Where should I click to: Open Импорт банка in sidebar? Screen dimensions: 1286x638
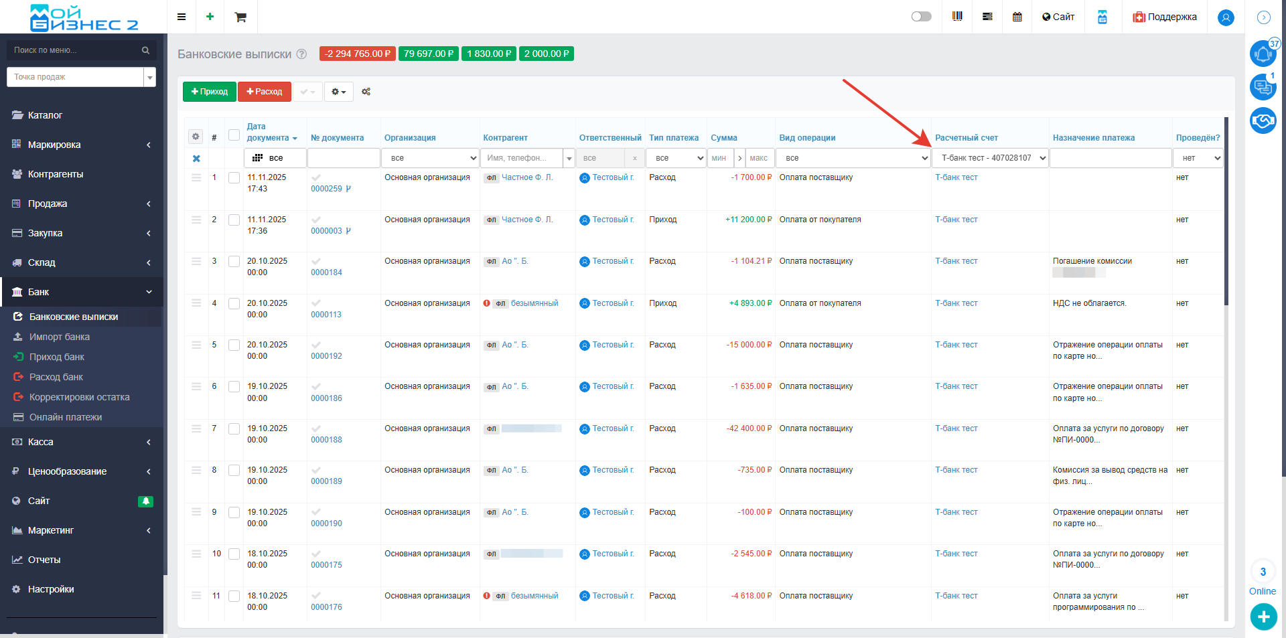click(59, 337)
